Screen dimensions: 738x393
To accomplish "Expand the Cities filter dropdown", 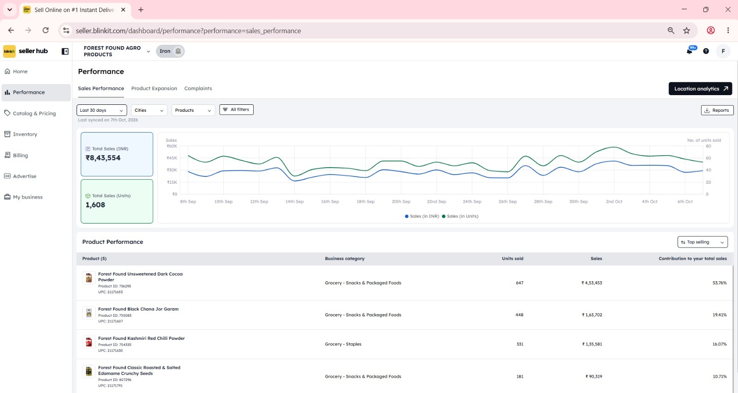I will click(x=149, y=110).
